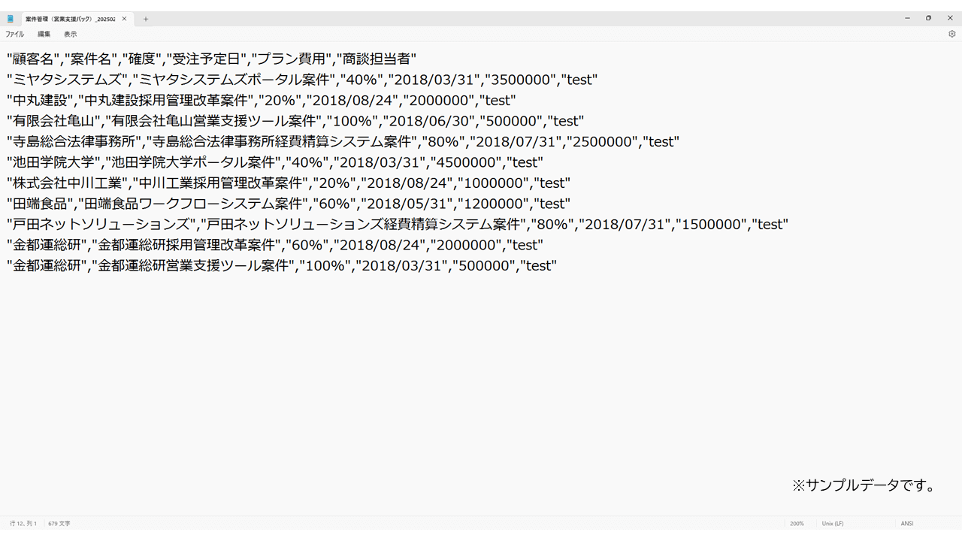Minimize the Notepad window
This screenshot has height=541, width=962.
point(907,18)
